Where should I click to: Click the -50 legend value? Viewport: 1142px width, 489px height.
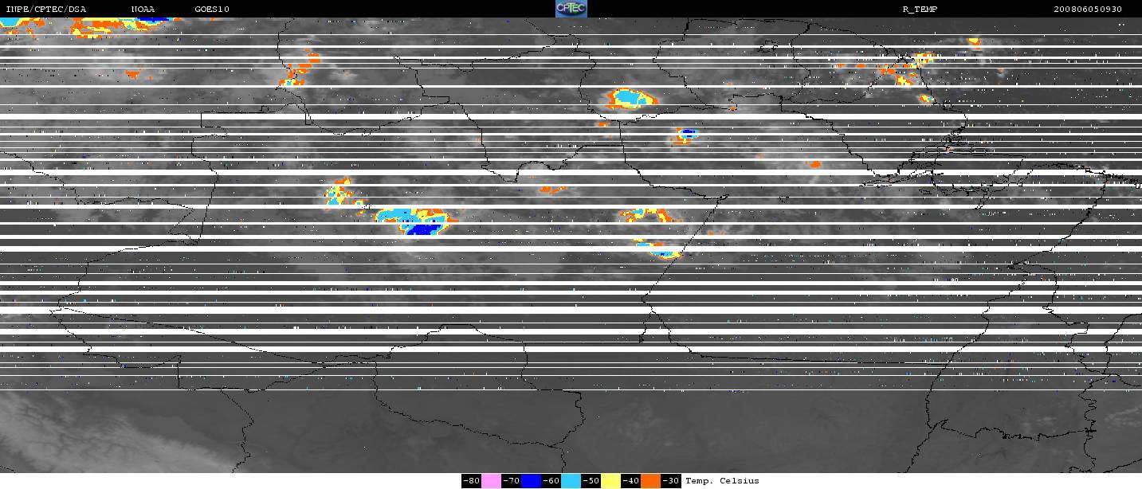tap(591, 481)
